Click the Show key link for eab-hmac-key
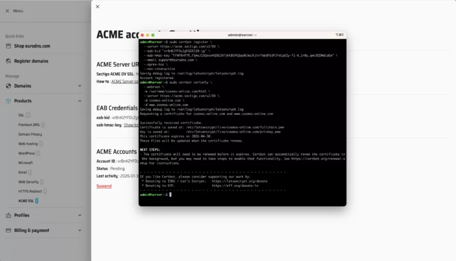The width and height of the screenshot is (456, 261). coord(131,125)
